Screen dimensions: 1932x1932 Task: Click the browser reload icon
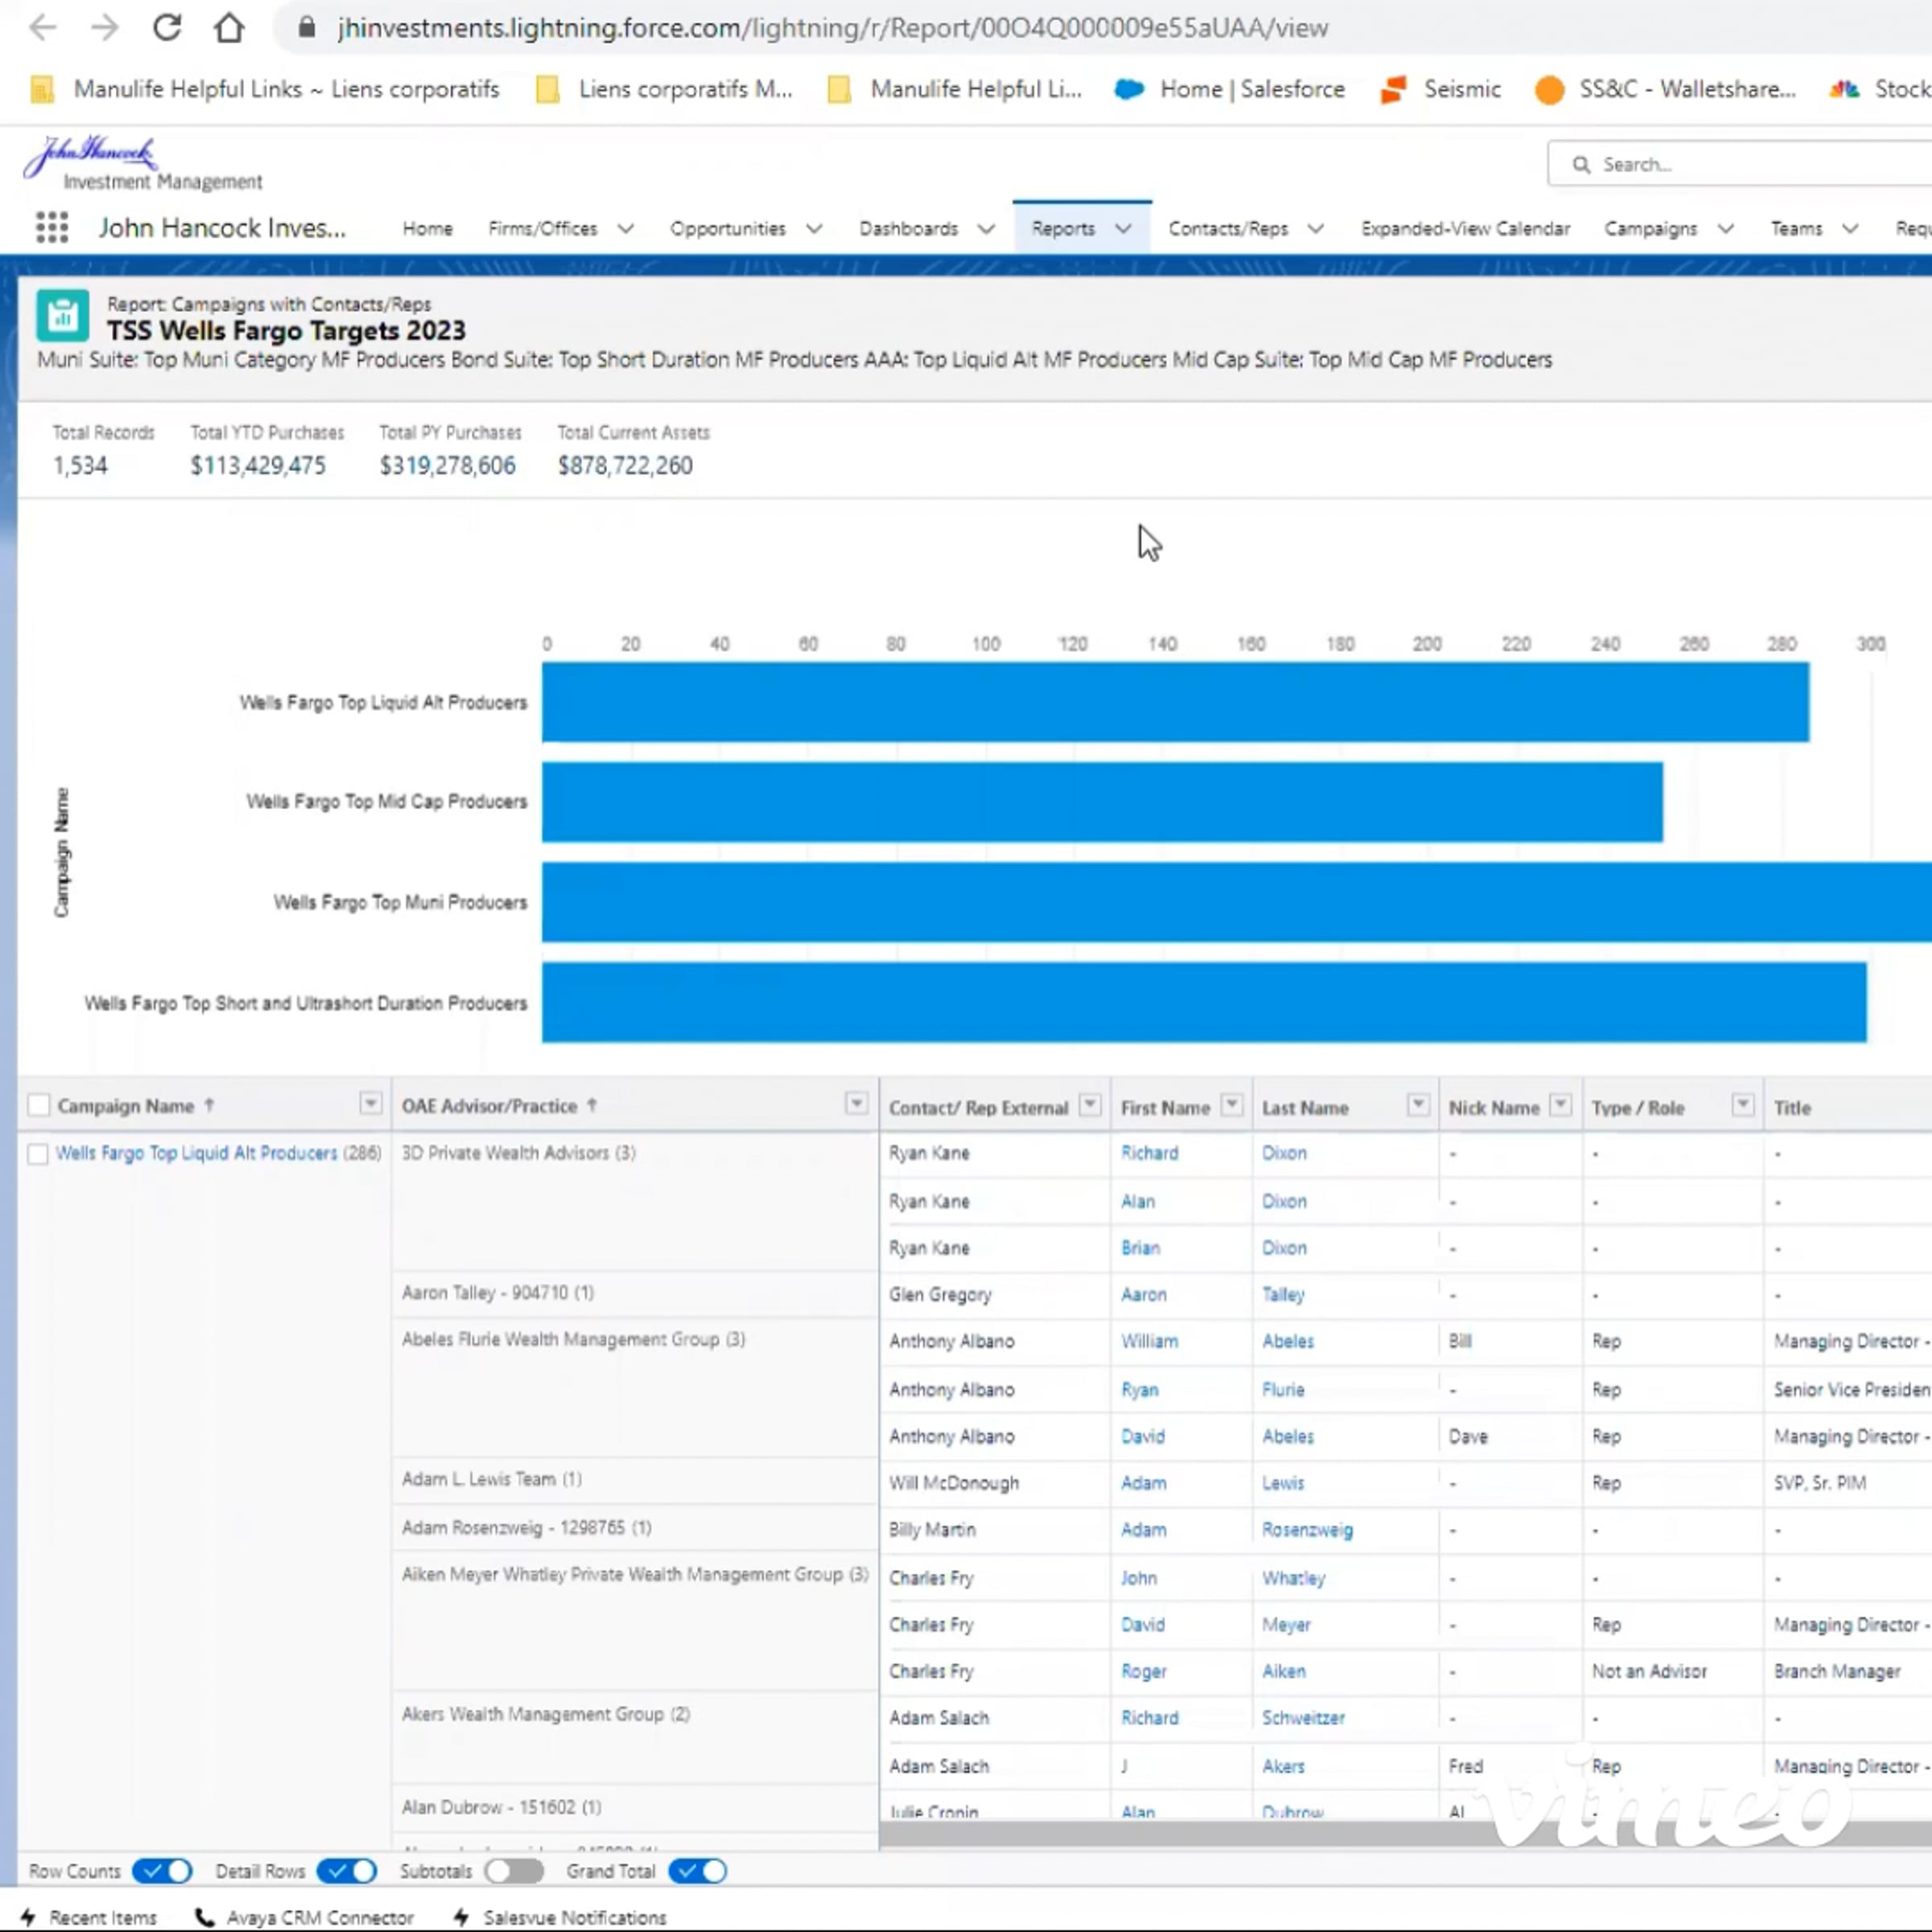[167, 28]
